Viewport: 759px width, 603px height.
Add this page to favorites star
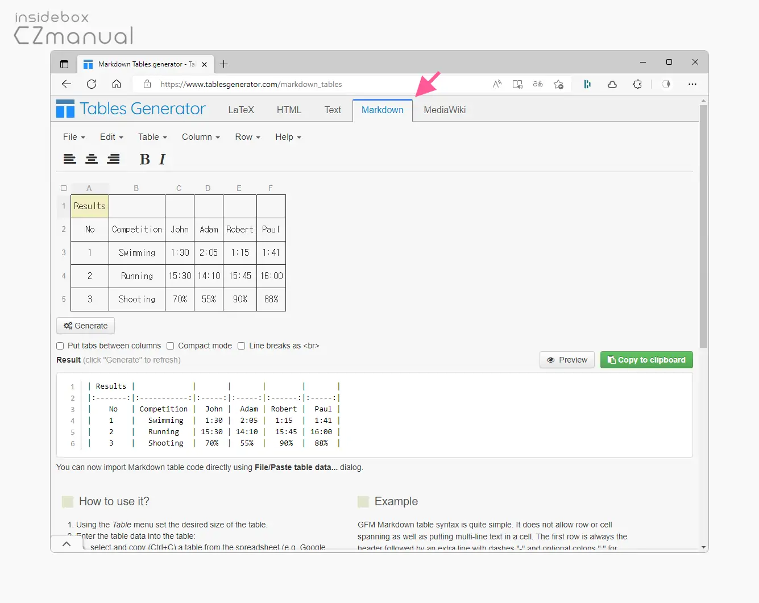click(x=558, y=84)
